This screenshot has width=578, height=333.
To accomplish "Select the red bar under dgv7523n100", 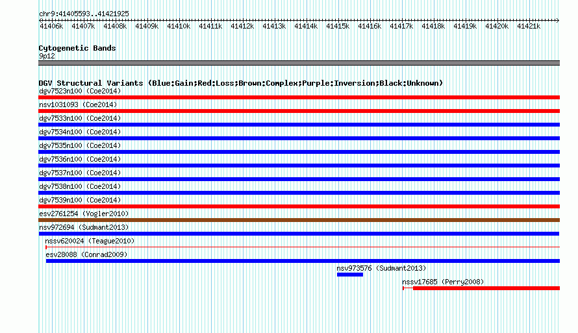I will click(x=299, y=97).
